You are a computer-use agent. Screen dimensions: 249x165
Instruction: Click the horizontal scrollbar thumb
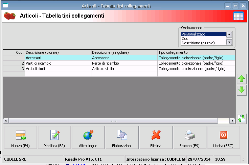tap(113, 121)
